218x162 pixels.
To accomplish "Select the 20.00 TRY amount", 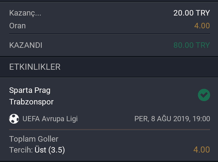I will [192, 13].
